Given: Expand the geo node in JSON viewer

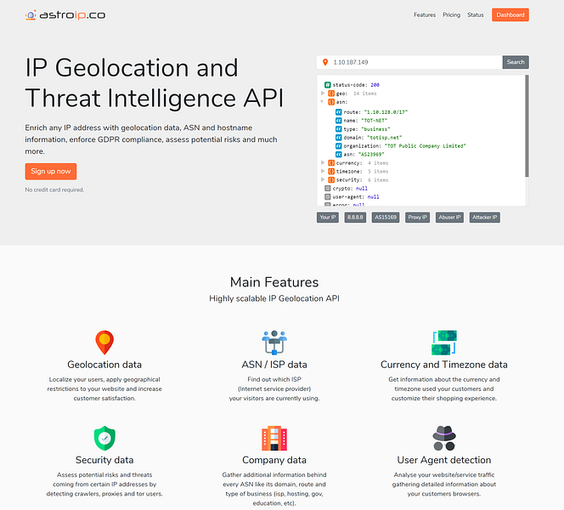Looking at the screenshot, I should pos(323,93).
